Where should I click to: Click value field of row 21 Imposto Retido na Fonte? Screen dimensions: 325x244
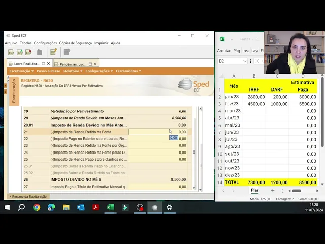pyautogui.click(x=158, y=132)
